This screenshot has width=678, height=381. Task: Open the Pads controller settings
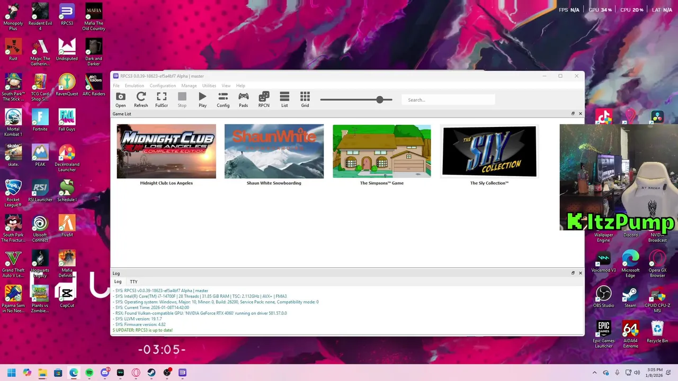tap(243, 99)
